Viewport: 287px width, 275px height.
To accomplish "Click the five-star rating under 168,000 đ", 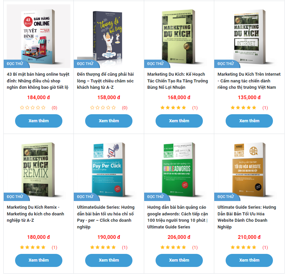I will point(173,108).
